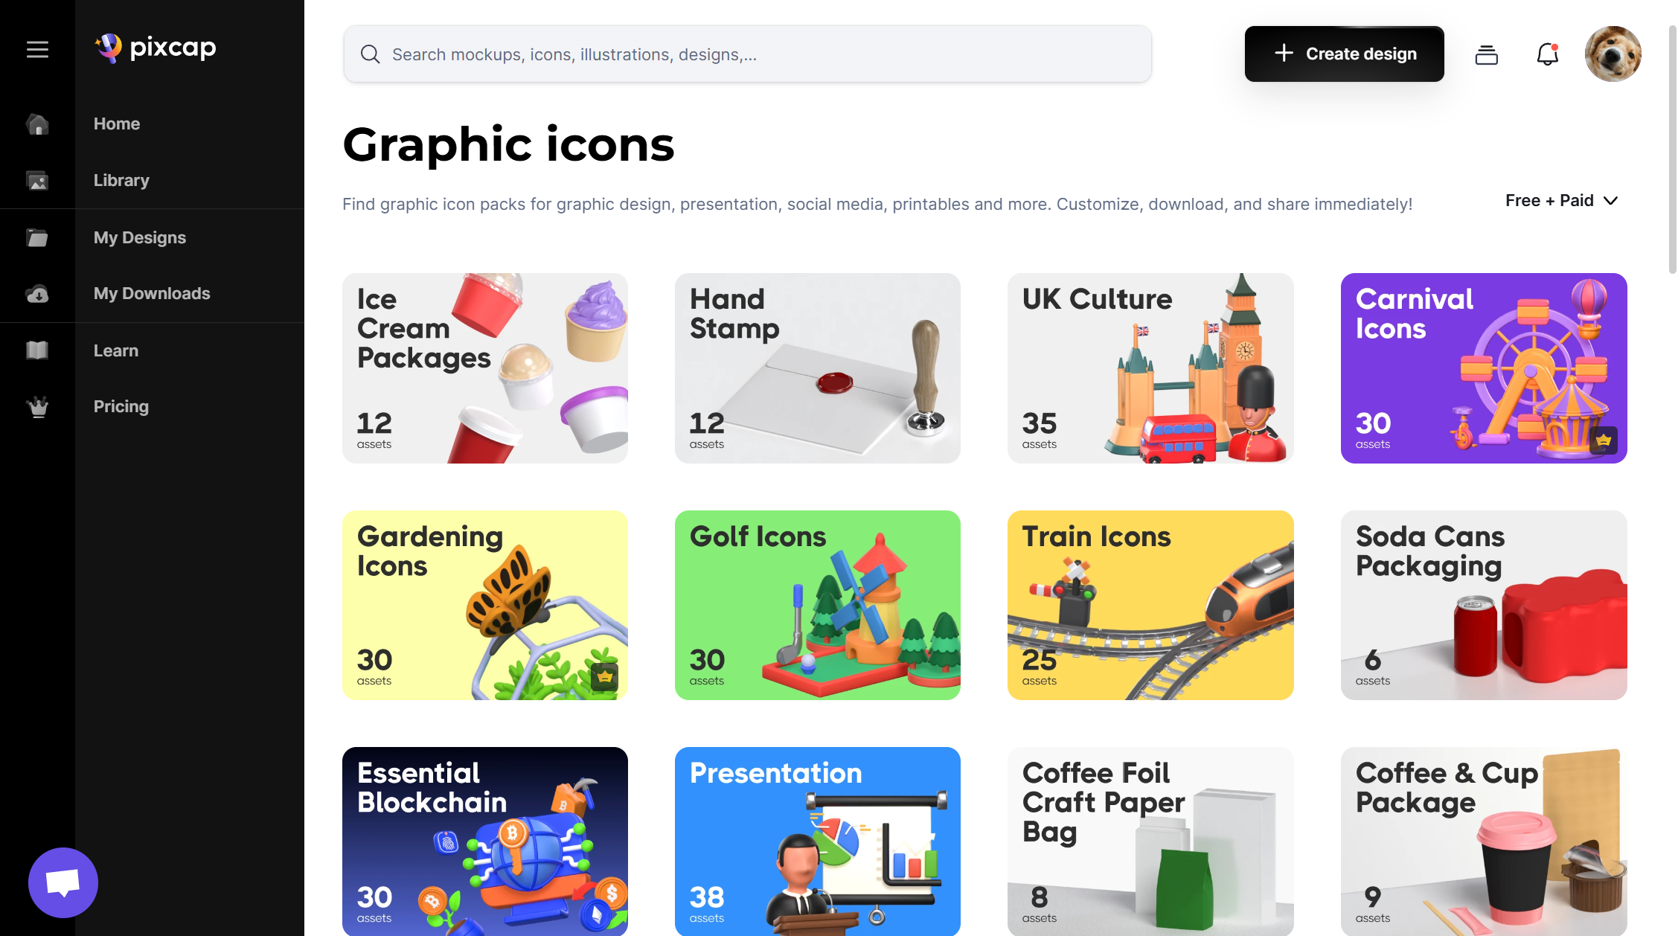Open the Train Icons pack
This screenshot has width=1678, height=936.
click(x=1150, y=605)
